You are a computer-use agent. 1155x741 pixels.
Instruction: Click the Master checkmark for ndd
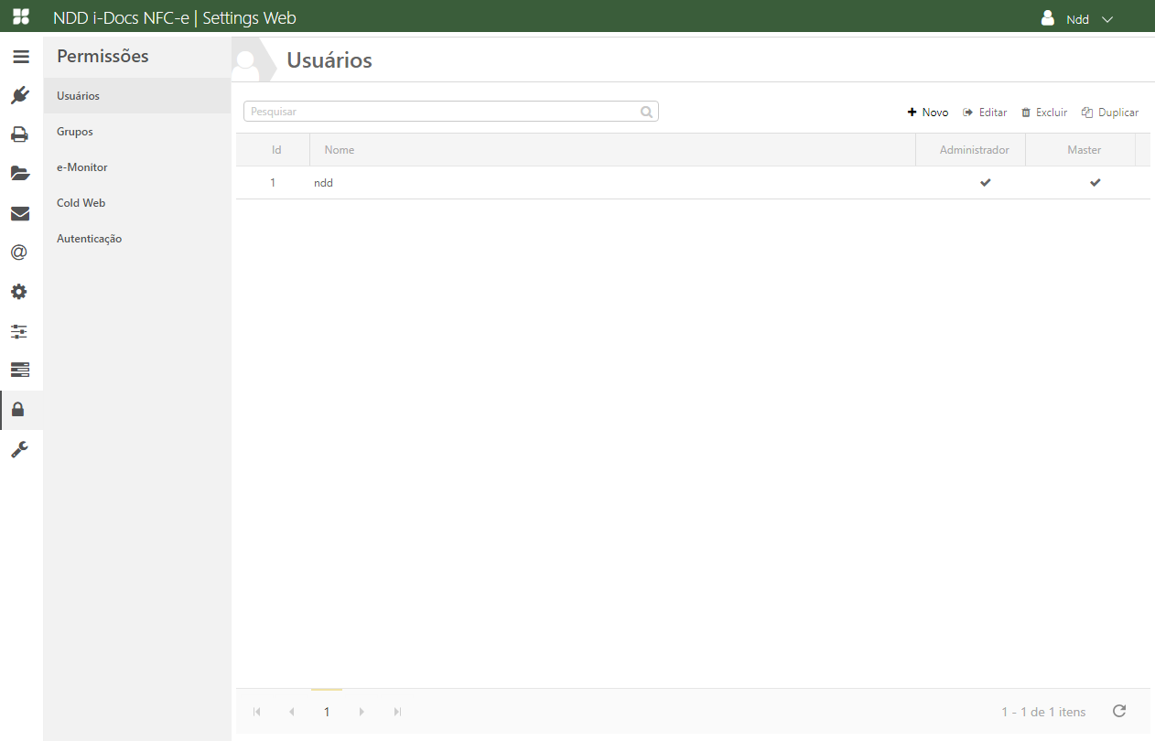point(1096,183)
